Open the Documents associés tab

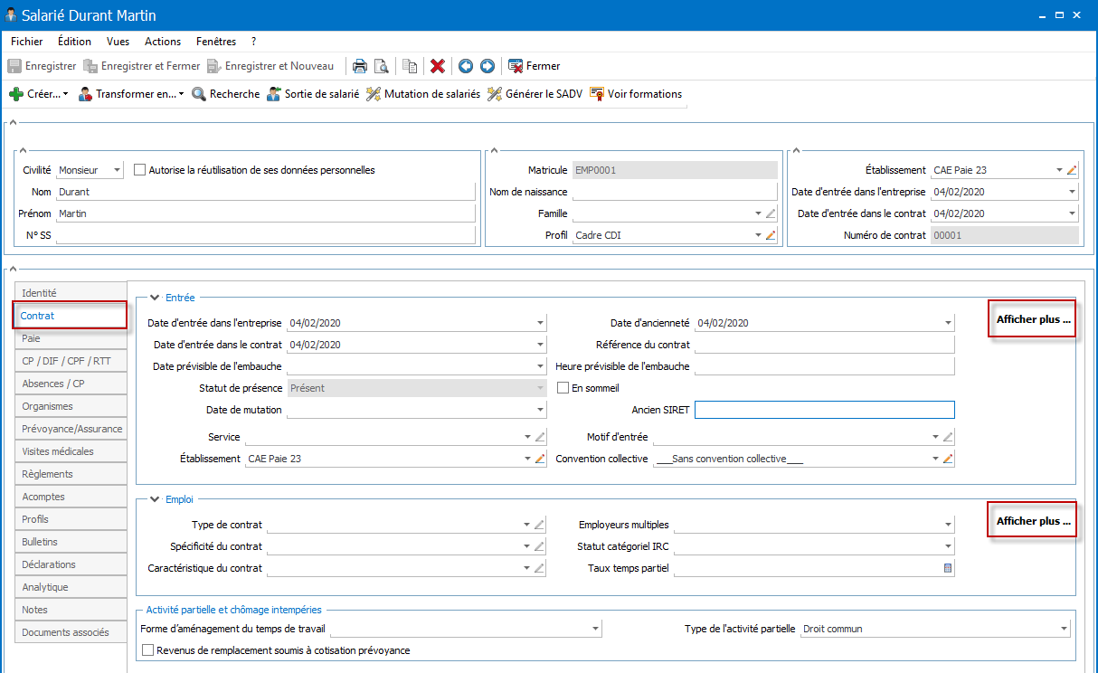point(71,632)
